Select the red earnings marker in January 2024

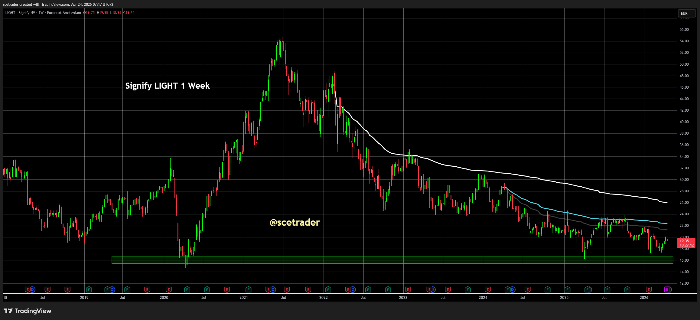[x=487, y=290]
